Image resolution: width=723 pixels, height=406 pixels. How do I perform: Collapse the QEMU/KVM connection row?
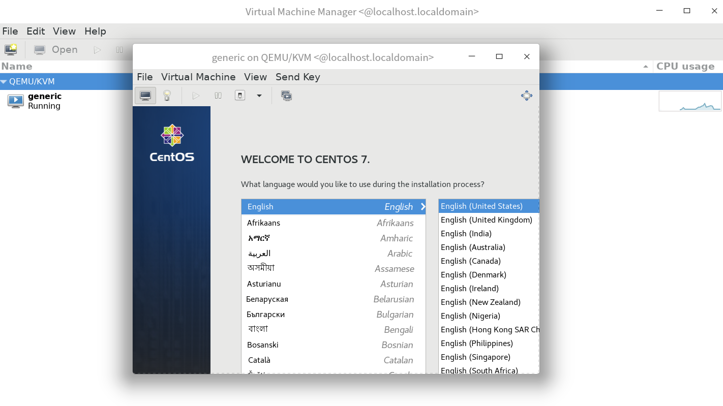pyautogui.click(x=4, y=81)
